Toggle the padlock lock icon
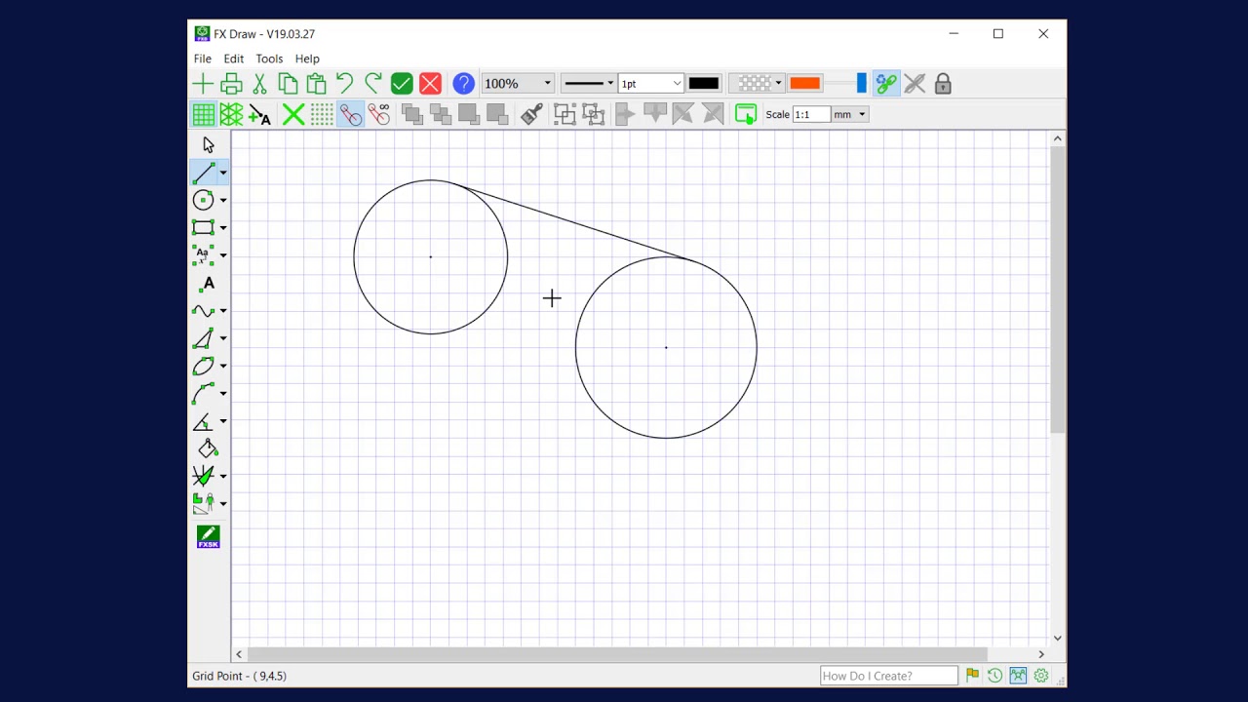1248x702 pixels. coord(943,84)
